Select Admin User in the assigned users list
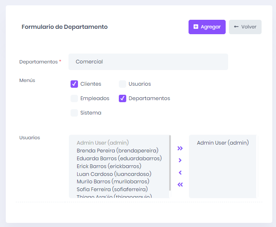The width and height of the screenshot is (276, 227). (223, 143)
